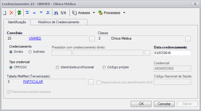The width and height of the screenshot is (201, 111).
Task: Delete record with the red X icon
Action: pos(11,13)
